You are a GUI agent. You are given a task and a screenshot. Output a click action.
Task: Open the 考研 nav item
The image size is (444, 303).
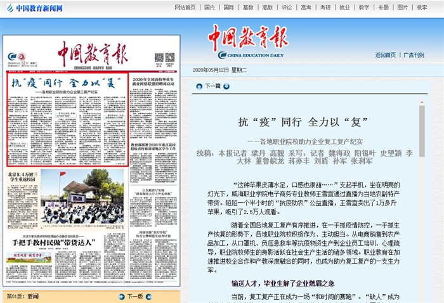(325, 8)
